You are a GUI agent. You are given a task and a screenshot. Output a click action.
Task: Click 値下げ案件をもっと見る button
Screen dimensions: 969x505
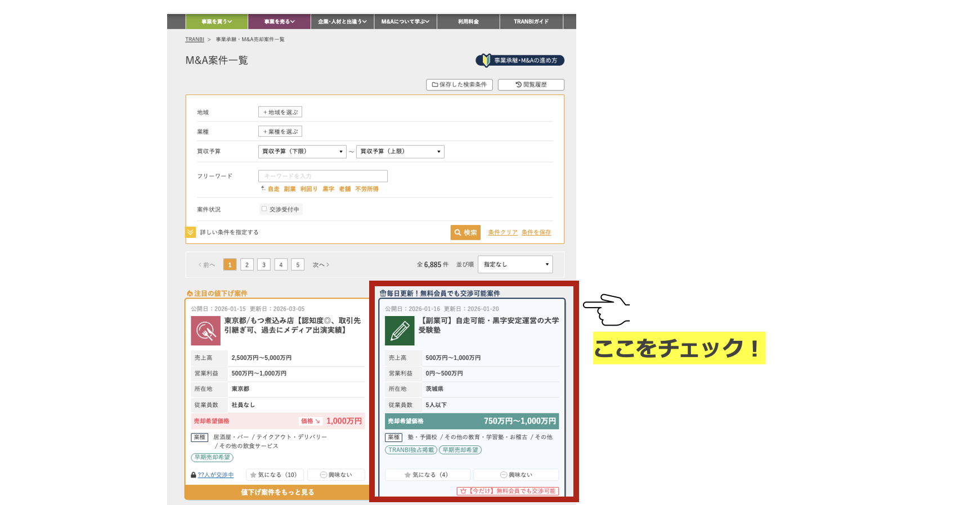tap(277, 492)
